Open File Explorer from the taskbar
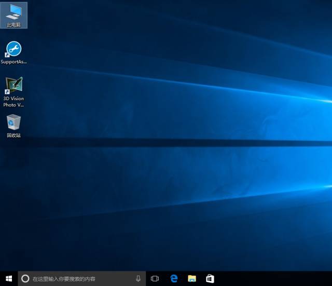Screen dimensions: 332x286 (192, 279)
